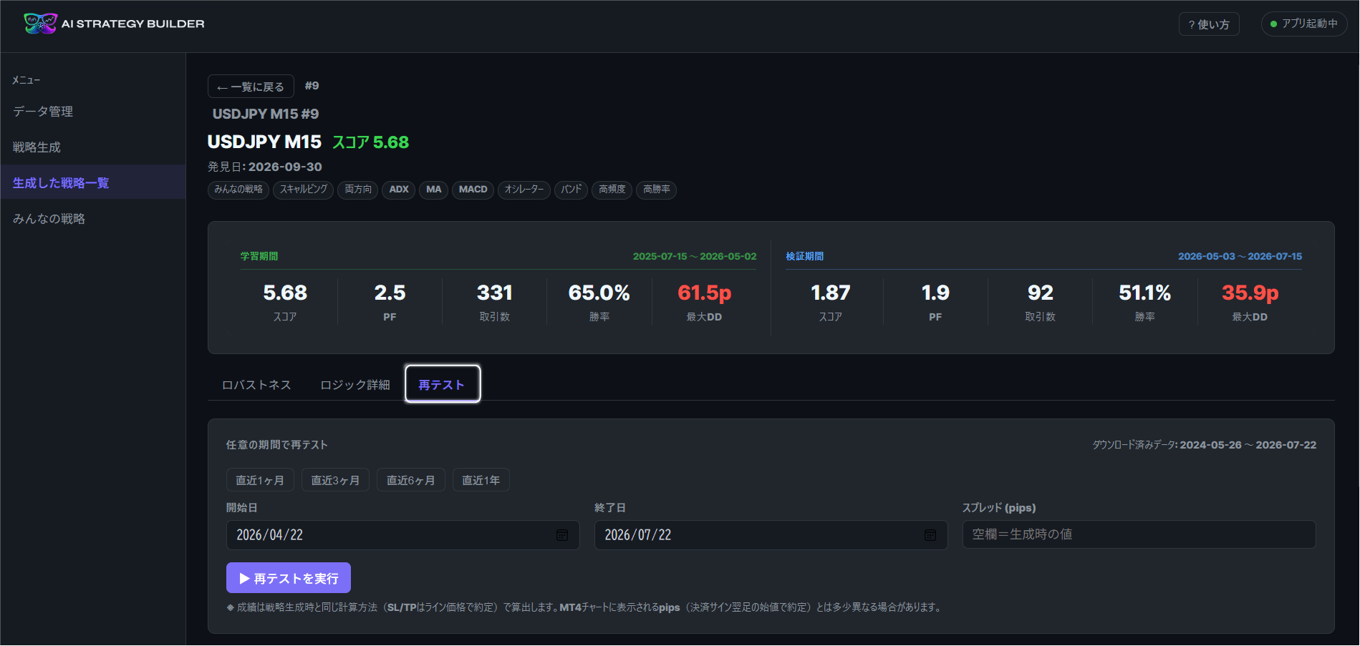Image resolution: width=1360 pixels, height=646 pixels.
Task: Click the アプリ起動中 status indicator
Action: pyautogui.click(x=1304, y=24)
